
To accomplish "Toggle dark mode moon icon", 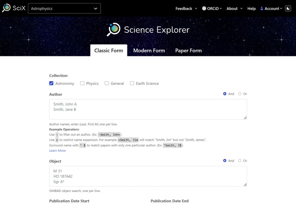I will click(288, 9).
